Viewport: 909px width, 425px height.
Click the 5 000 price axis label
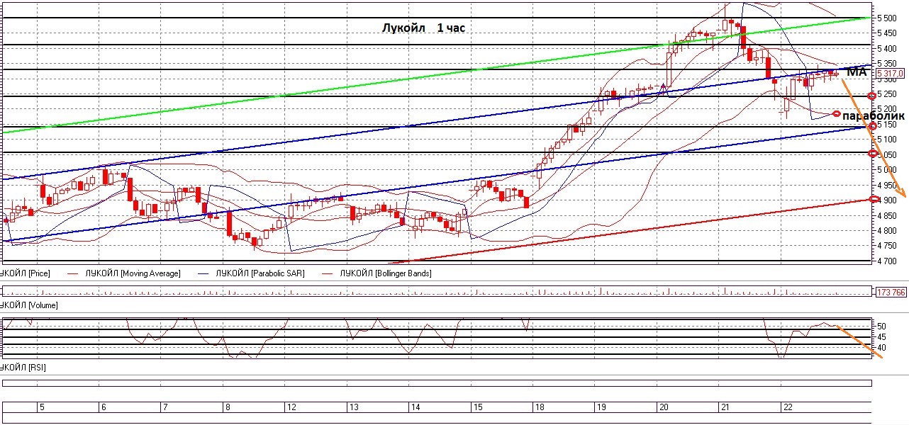886,170
